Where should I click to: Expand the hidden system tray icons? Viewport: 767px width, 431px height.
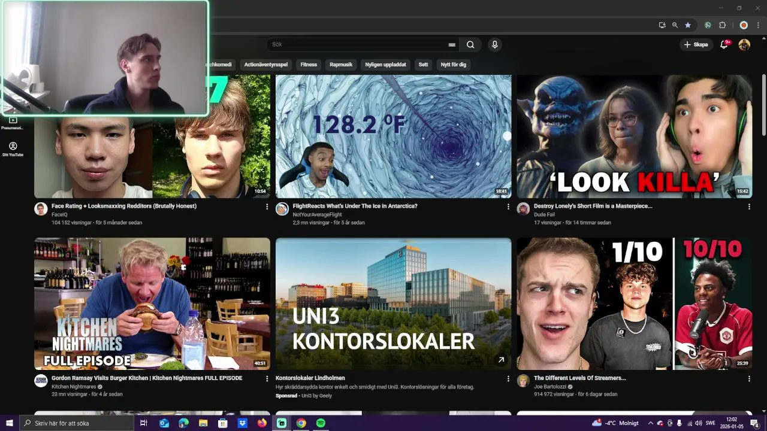pyautogui.click(x=650, y=423)
